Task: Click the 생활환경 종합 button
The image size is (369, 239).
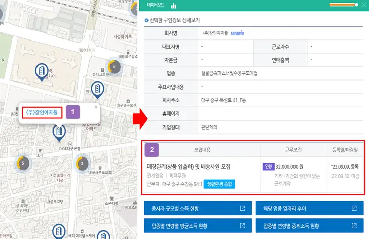Action: 219,184
